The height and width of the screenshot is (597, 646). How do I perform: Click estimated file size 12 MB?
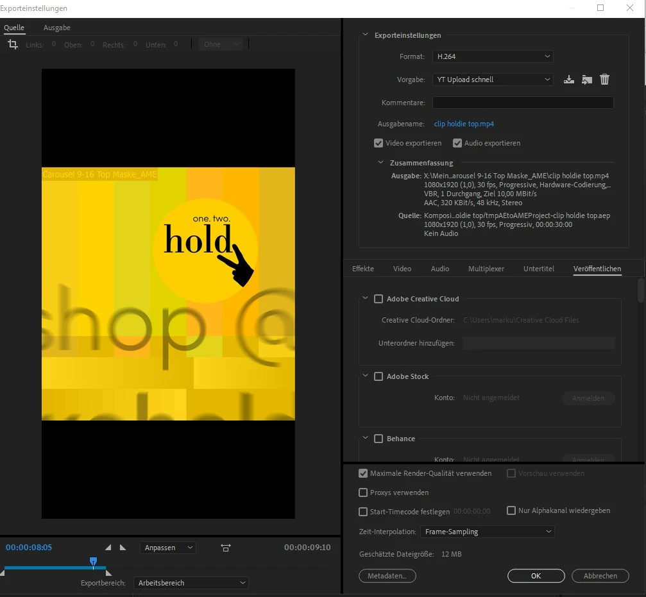451,554
